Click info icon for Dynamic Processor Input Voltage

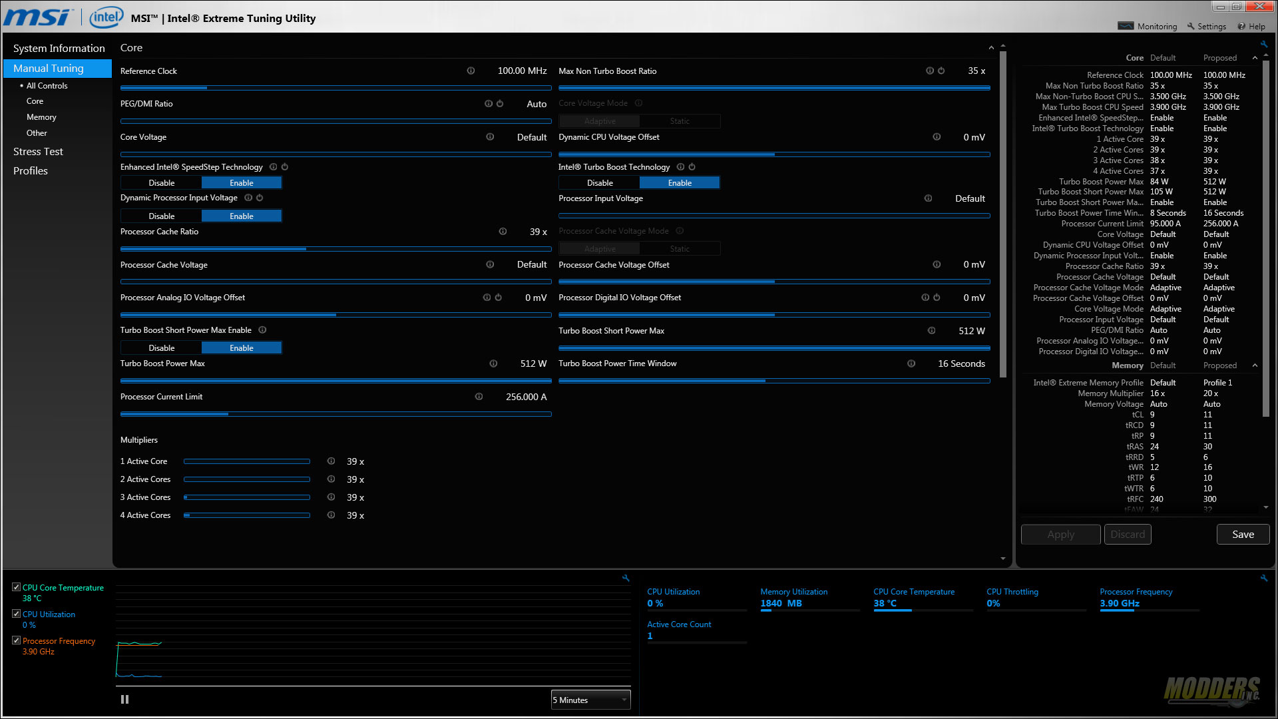click(x=248, y=198)
